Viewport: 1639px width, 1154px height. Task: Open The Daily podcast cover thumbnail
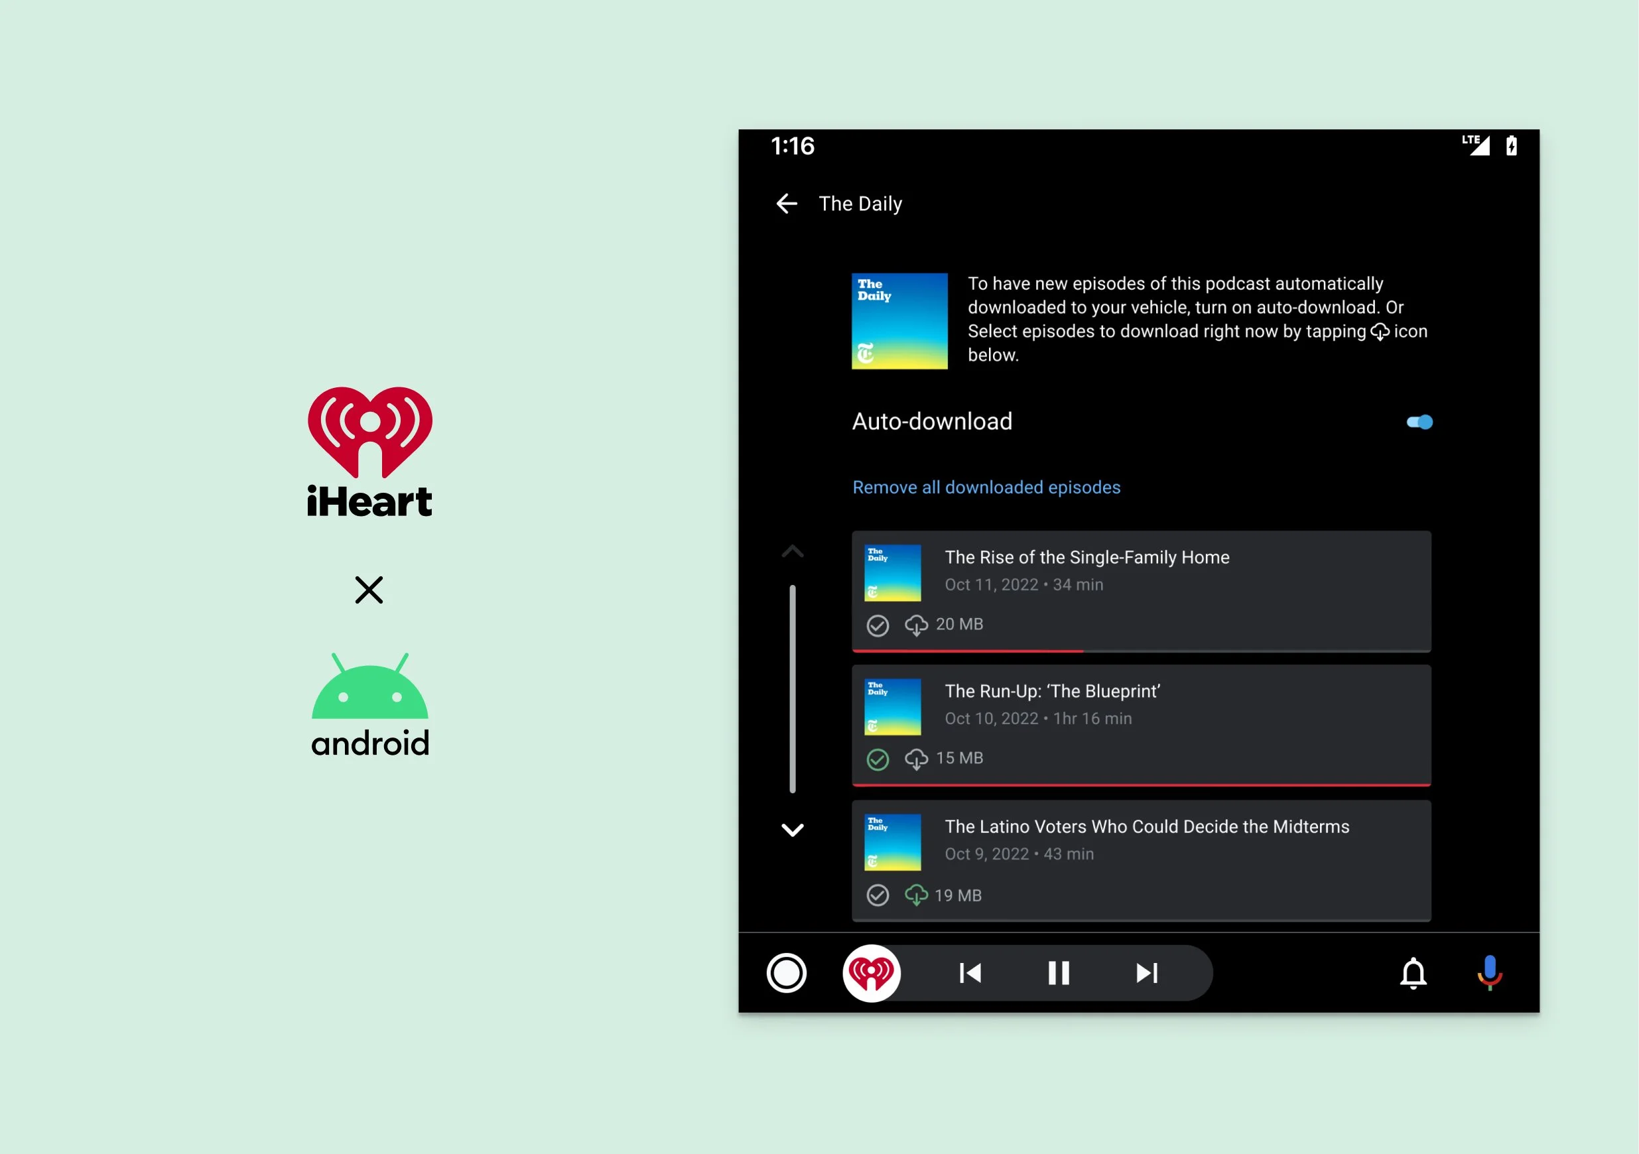pos(899,321)
